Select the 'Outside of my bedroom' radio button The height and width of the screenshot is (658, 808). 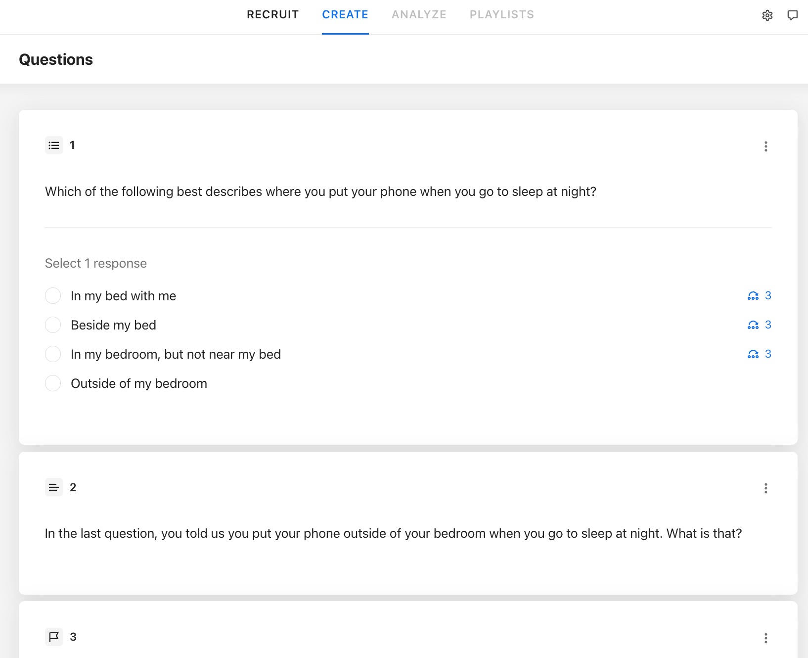(x=53, y=383)
